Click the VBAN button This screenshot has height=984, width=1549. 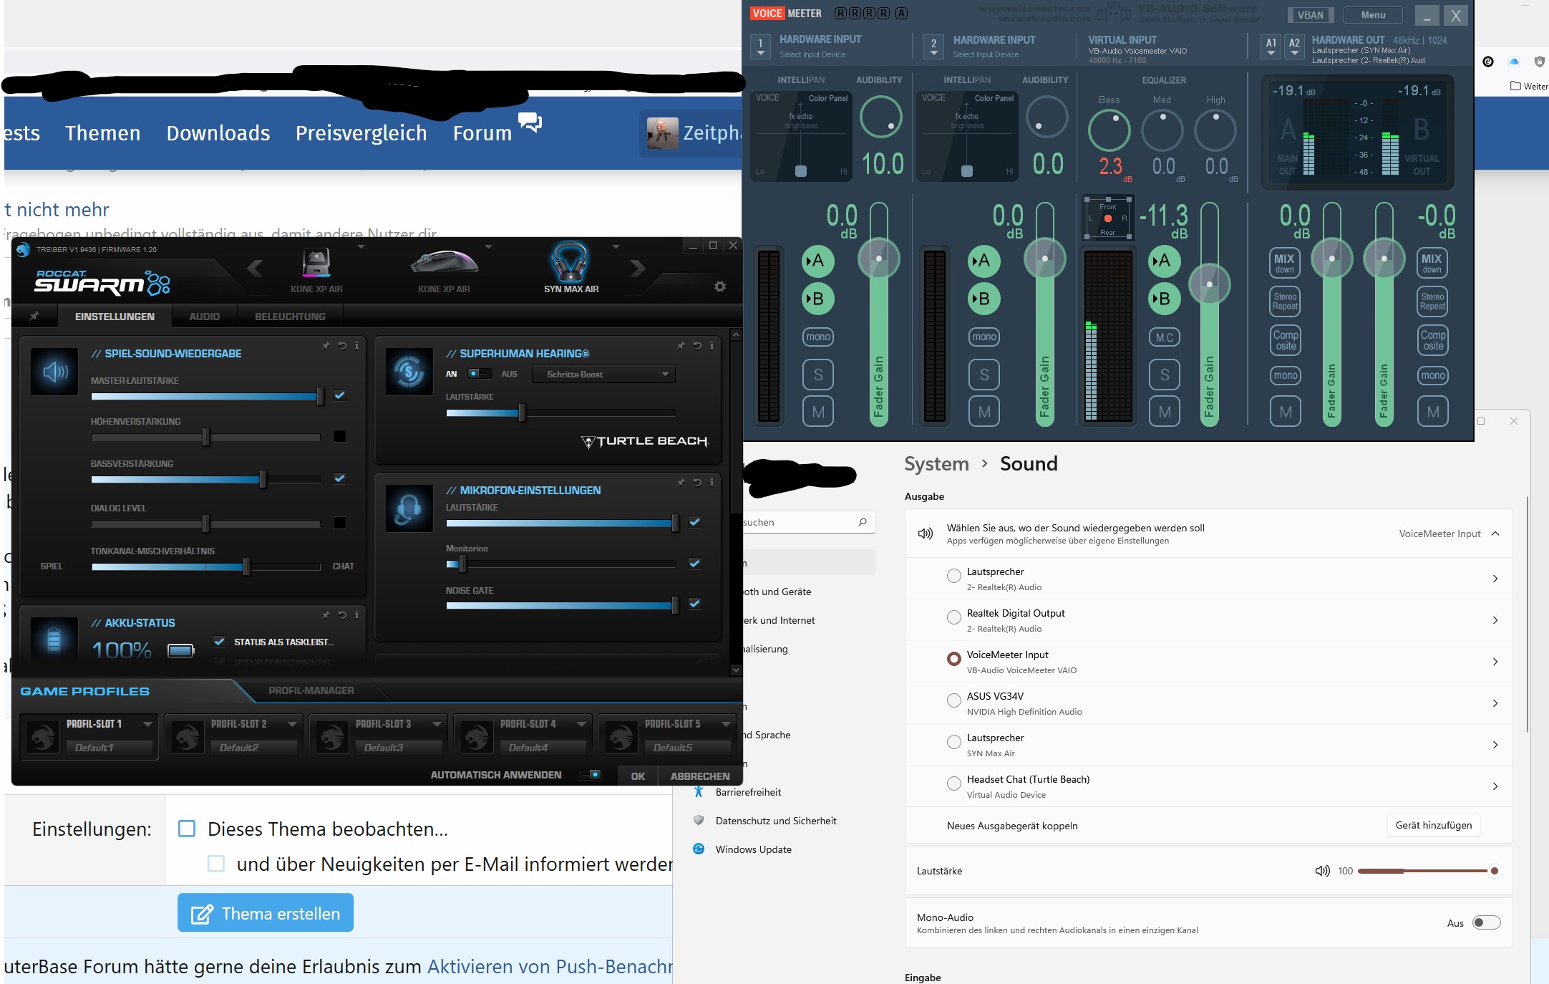coord(1310,14)
